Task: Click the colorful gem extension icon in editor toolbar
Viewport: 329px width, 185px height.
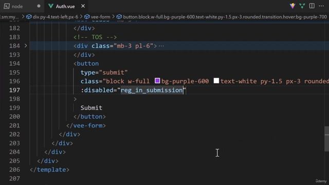Action: [x=293, y=6]
